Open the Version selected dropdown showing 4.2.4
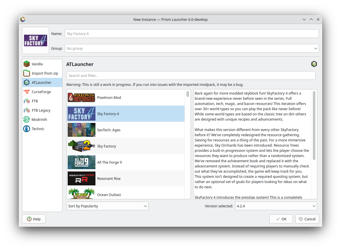The image size is (341, 249). 276,206
